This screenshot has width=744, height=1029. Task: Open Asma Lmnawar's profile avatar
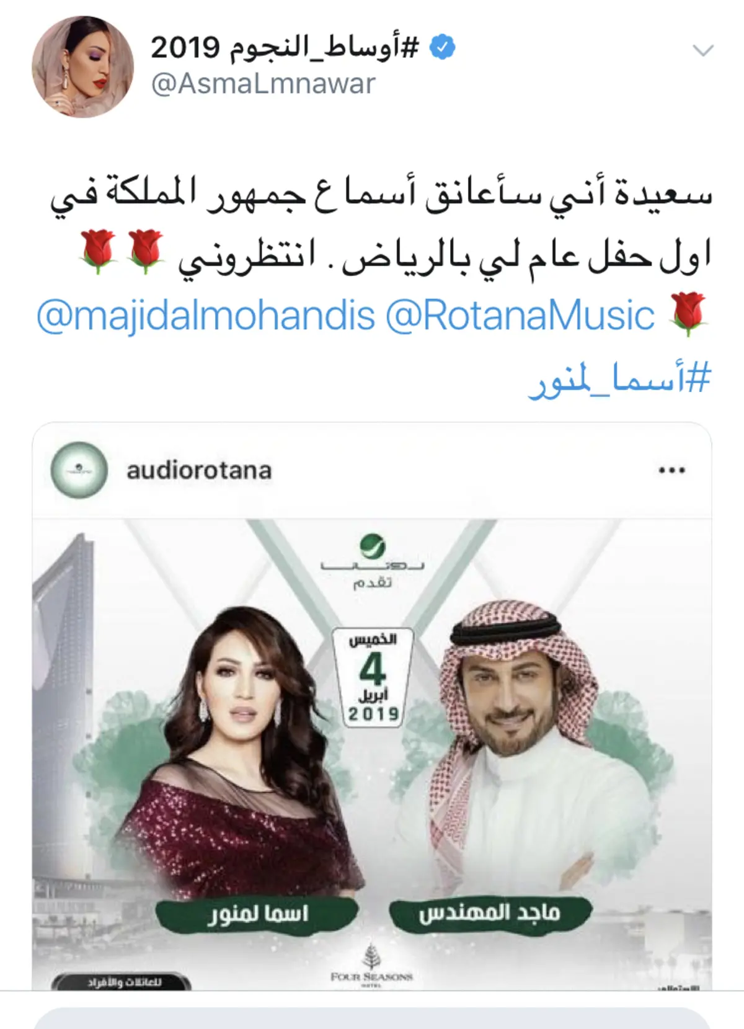(x=83, y=67)
